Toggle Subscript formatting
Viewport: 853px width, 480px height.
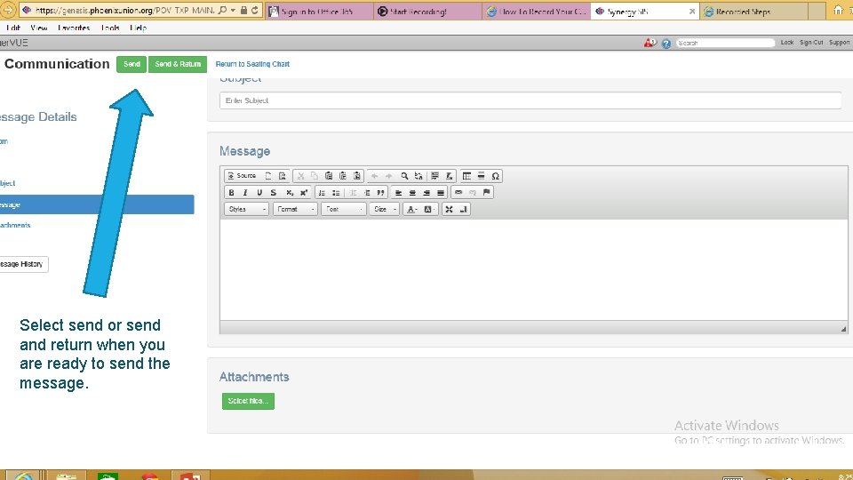[290, 193]
